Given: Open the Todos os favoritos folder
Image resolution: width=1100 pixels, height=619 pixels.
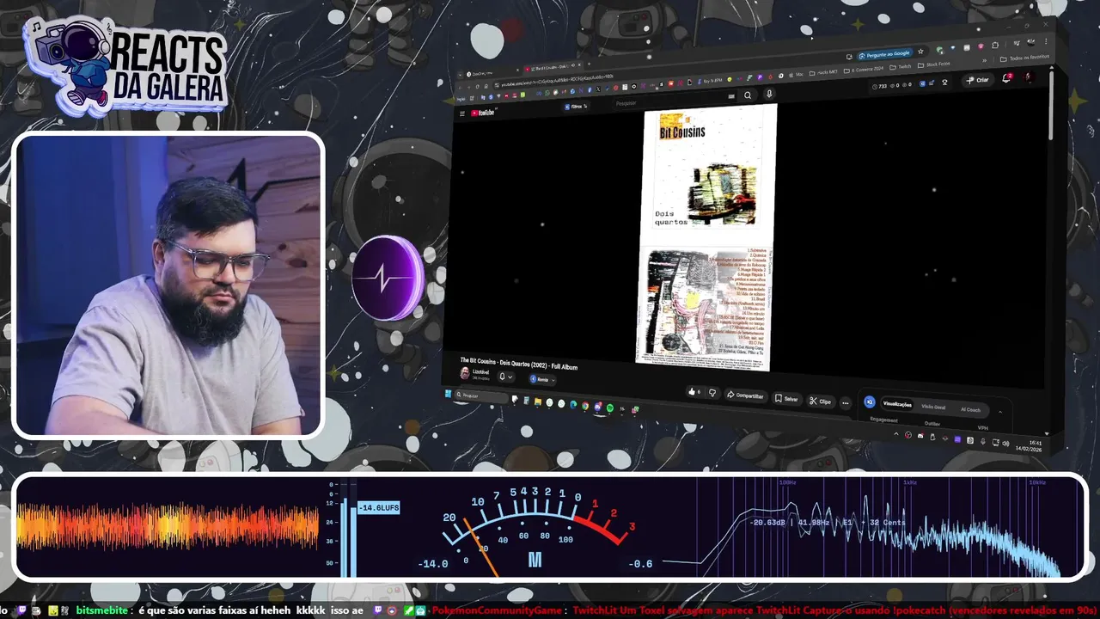Looking at the screenshot, I should coord(1026,58).
